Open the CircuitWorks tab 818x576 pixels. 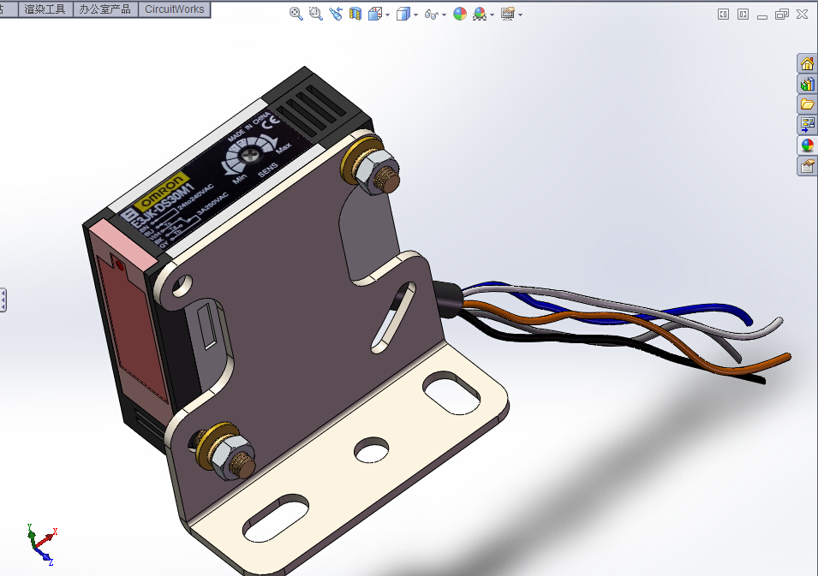[x=174, y=9]
